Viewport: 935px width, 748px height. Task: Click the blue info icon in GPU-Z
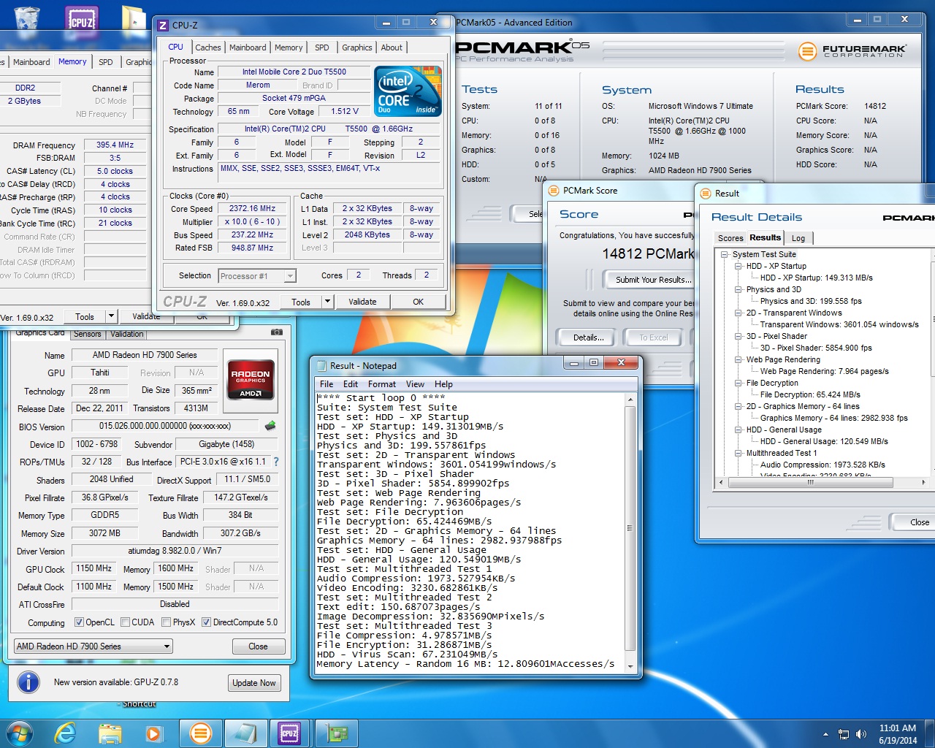(28, 682)
